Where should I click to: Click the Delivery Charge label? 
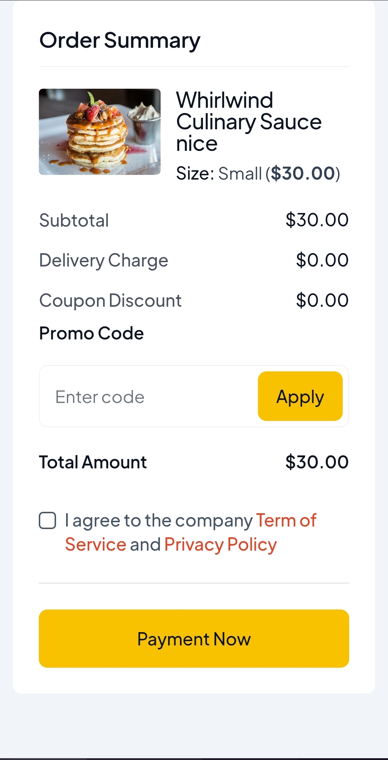(x=103, y=260)
